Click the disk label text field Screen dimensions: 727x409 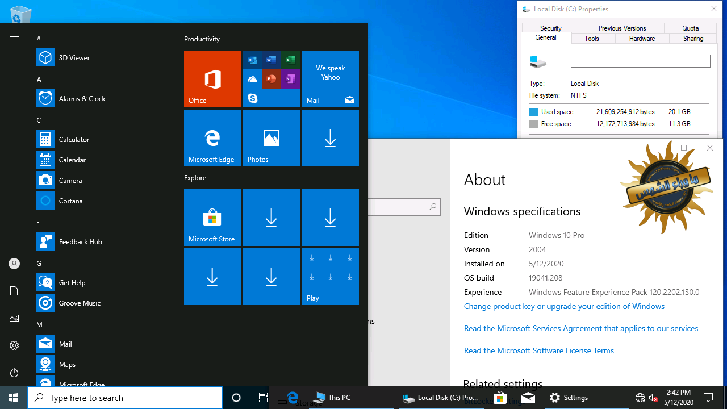click(641, 61)
